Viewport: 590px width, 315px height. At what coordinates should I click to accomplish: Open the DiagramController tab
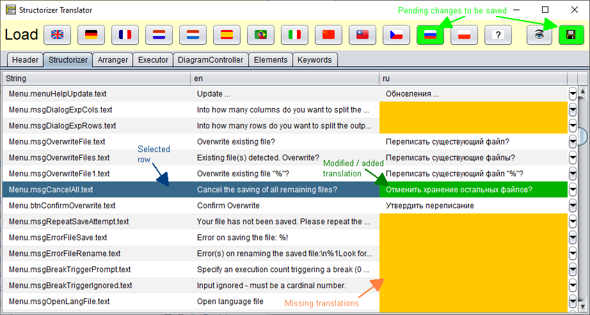point(211,60)
